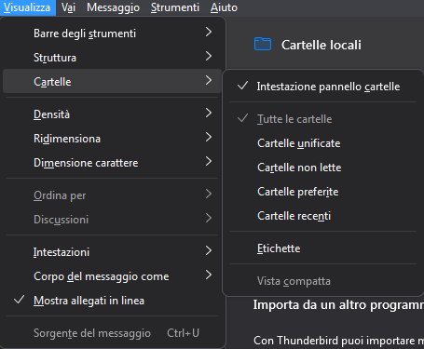This screenshot has width=424, height=349.
Task: Toggle Mostra allegati in linea
Action: pos(112,301)
